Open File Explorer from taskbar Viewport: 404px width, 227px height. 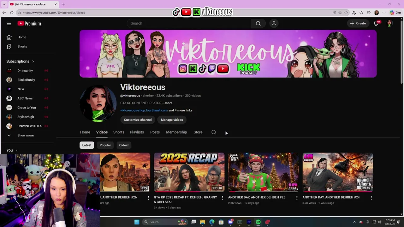[x=203, y=222]
